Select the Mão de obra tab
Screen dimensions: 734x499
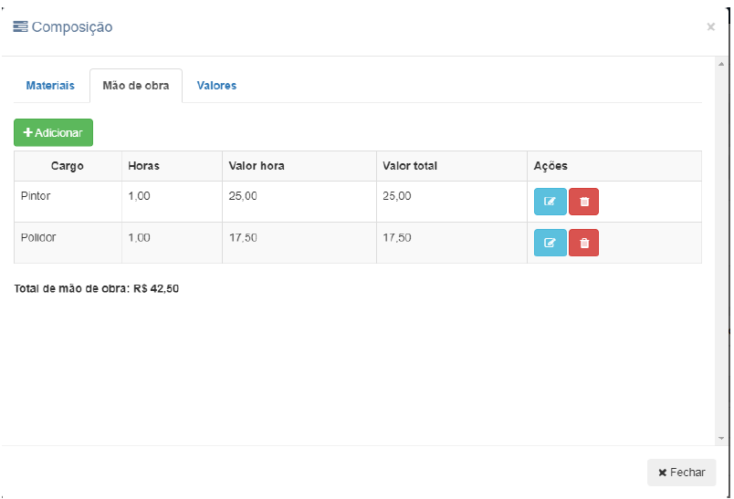pos(135,86)
